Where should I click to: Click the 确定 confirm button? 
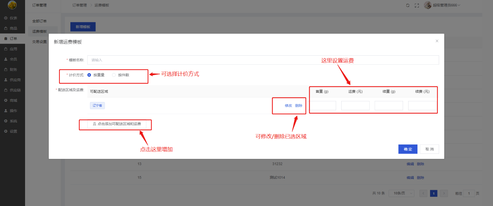tap(408, 149)
